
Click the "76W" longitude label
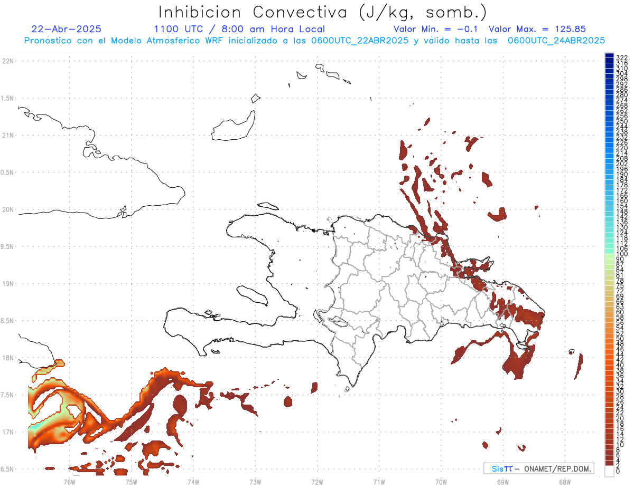pos(69,481)
